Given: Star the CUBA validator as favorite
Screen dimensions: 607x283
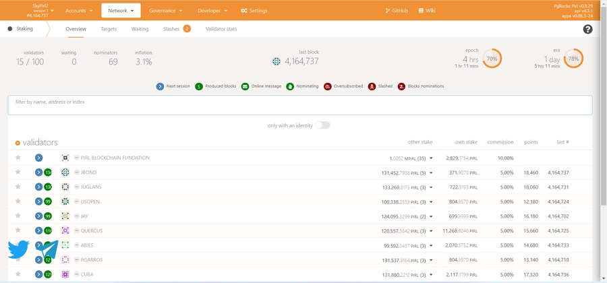Looking at the screenshot, I should click(18, 274).
